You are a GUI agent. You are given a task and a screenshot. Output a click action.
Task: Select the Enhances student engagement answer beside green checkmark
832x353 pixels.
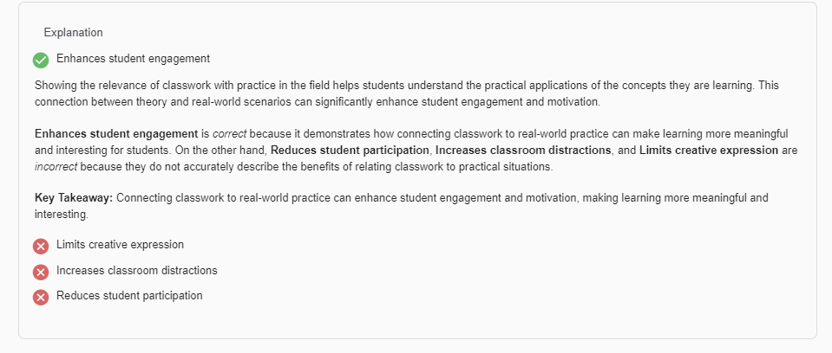click(133, 59)
